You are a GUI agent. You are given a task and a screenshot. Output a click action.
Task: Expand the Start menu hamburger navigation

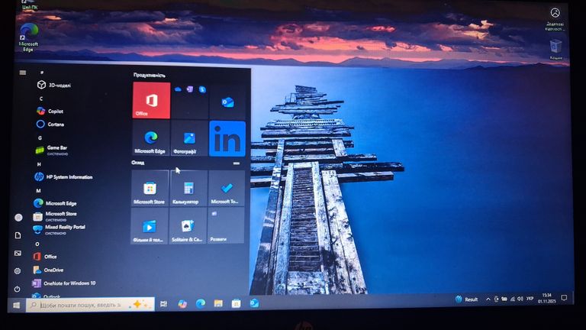pos(23,73)
